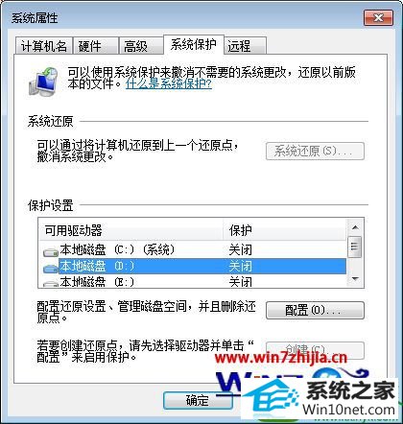Click the 配置(O)... button
This screenshot has height=424, width=403.
[315, 310]
